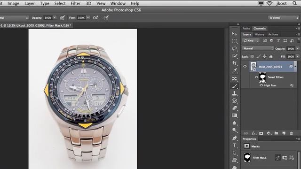Select the Pen tool
The height and width of the screenshot is (169, 301).
click(x=234, y=138)
